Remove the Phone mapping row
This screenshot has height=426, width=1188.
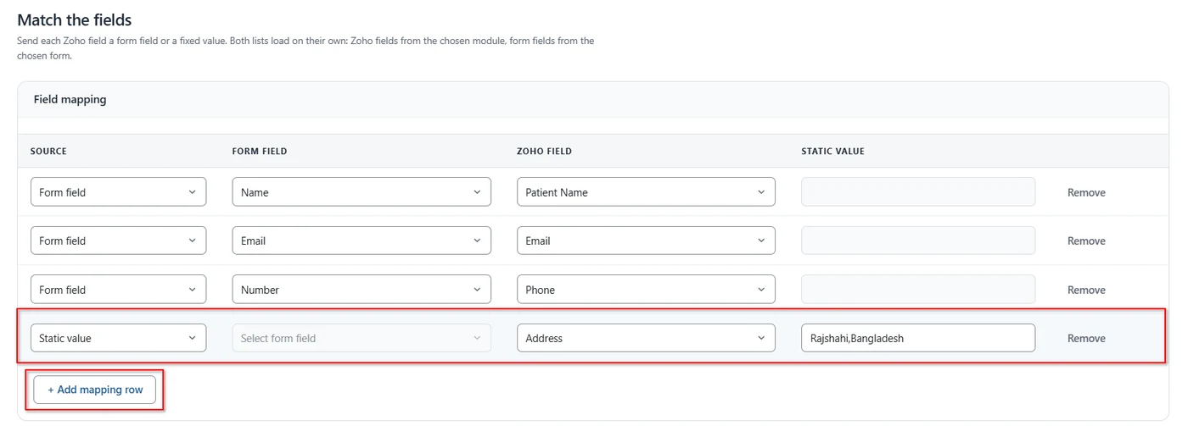tap(1086, 290)
